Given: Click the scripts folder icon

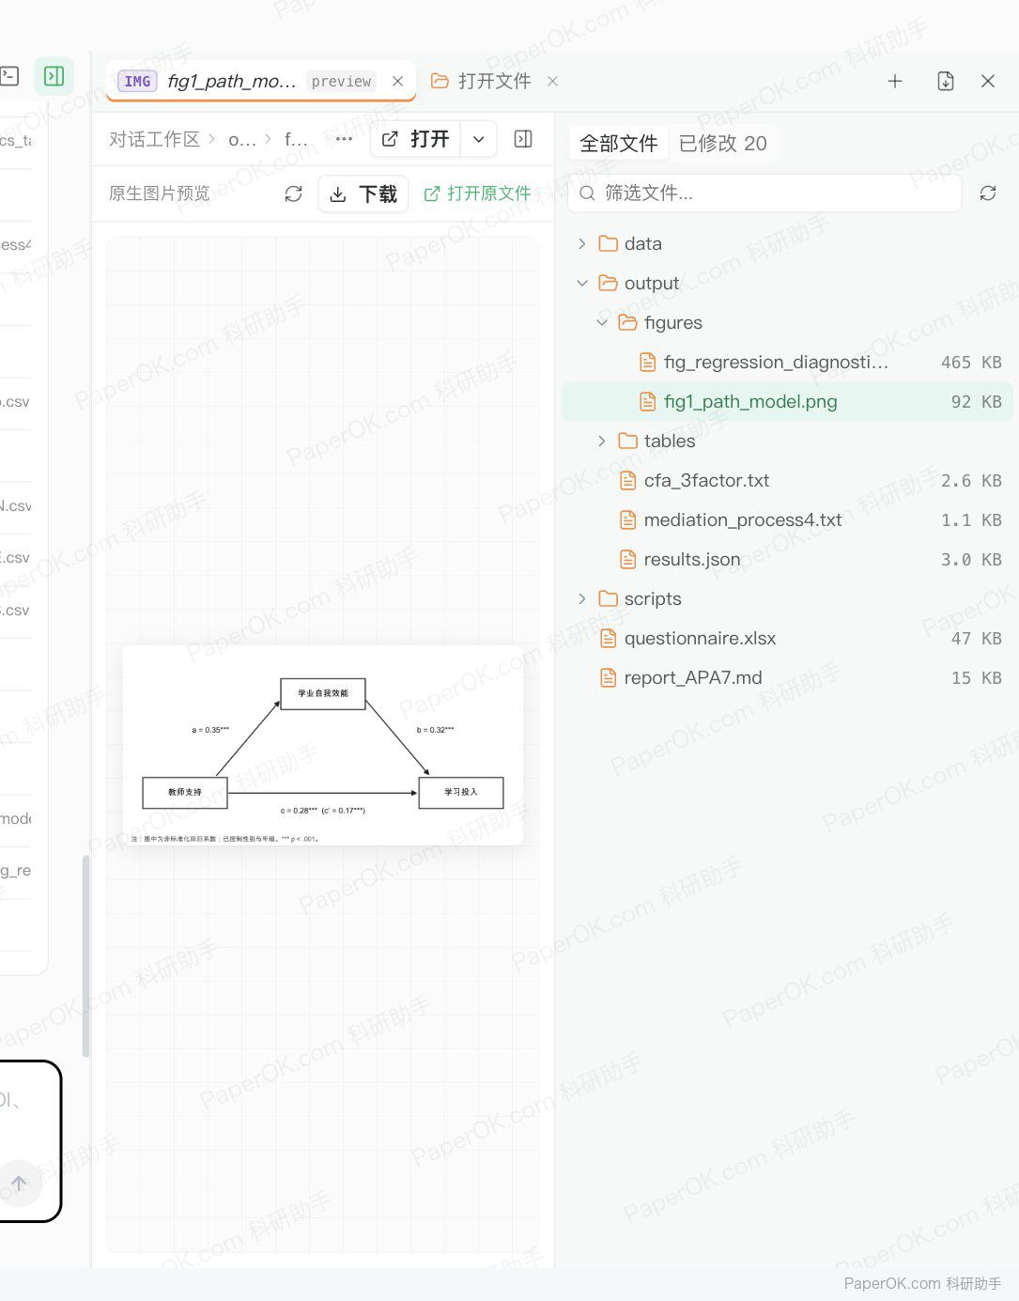Looking at the screenshot, I should [x=609, y=599].
